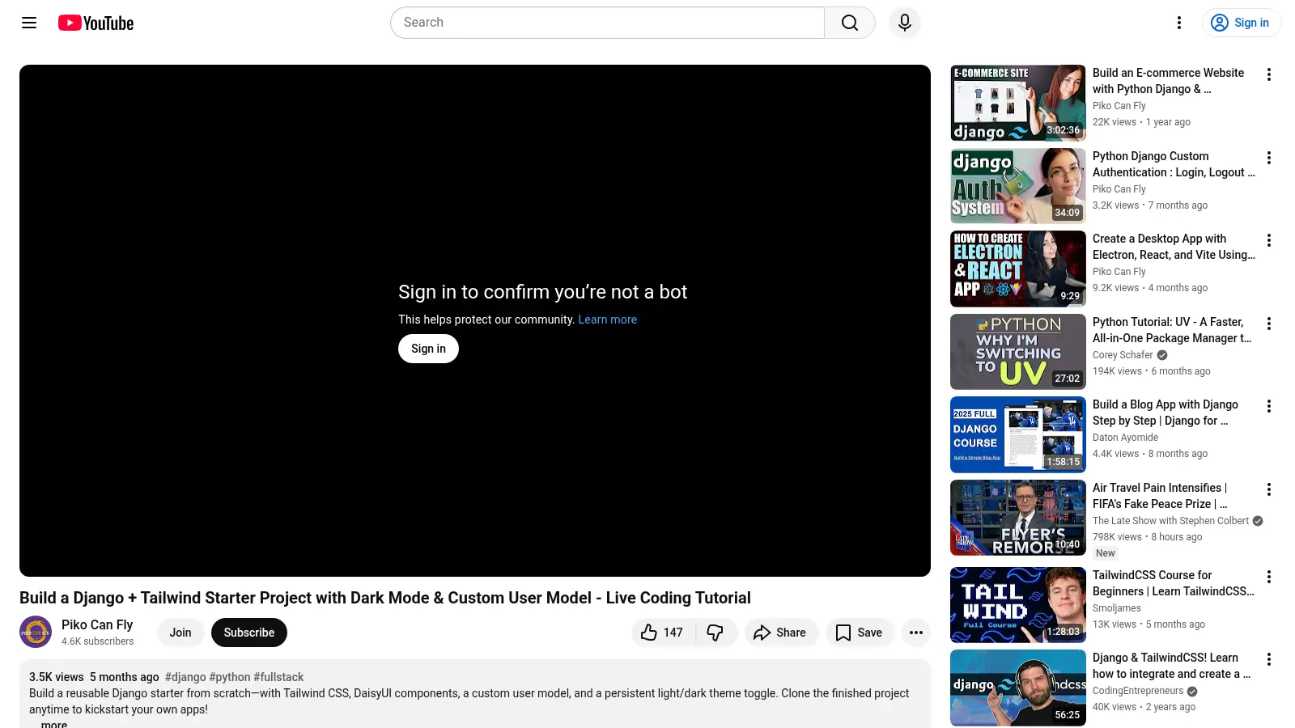
Task: Dislike this video
Action: coord(715,633)
